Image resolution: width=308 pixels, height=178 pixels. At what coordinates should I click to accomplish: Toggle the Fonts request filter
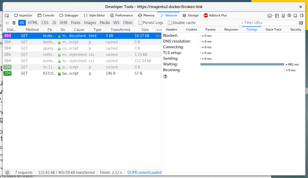75,23
